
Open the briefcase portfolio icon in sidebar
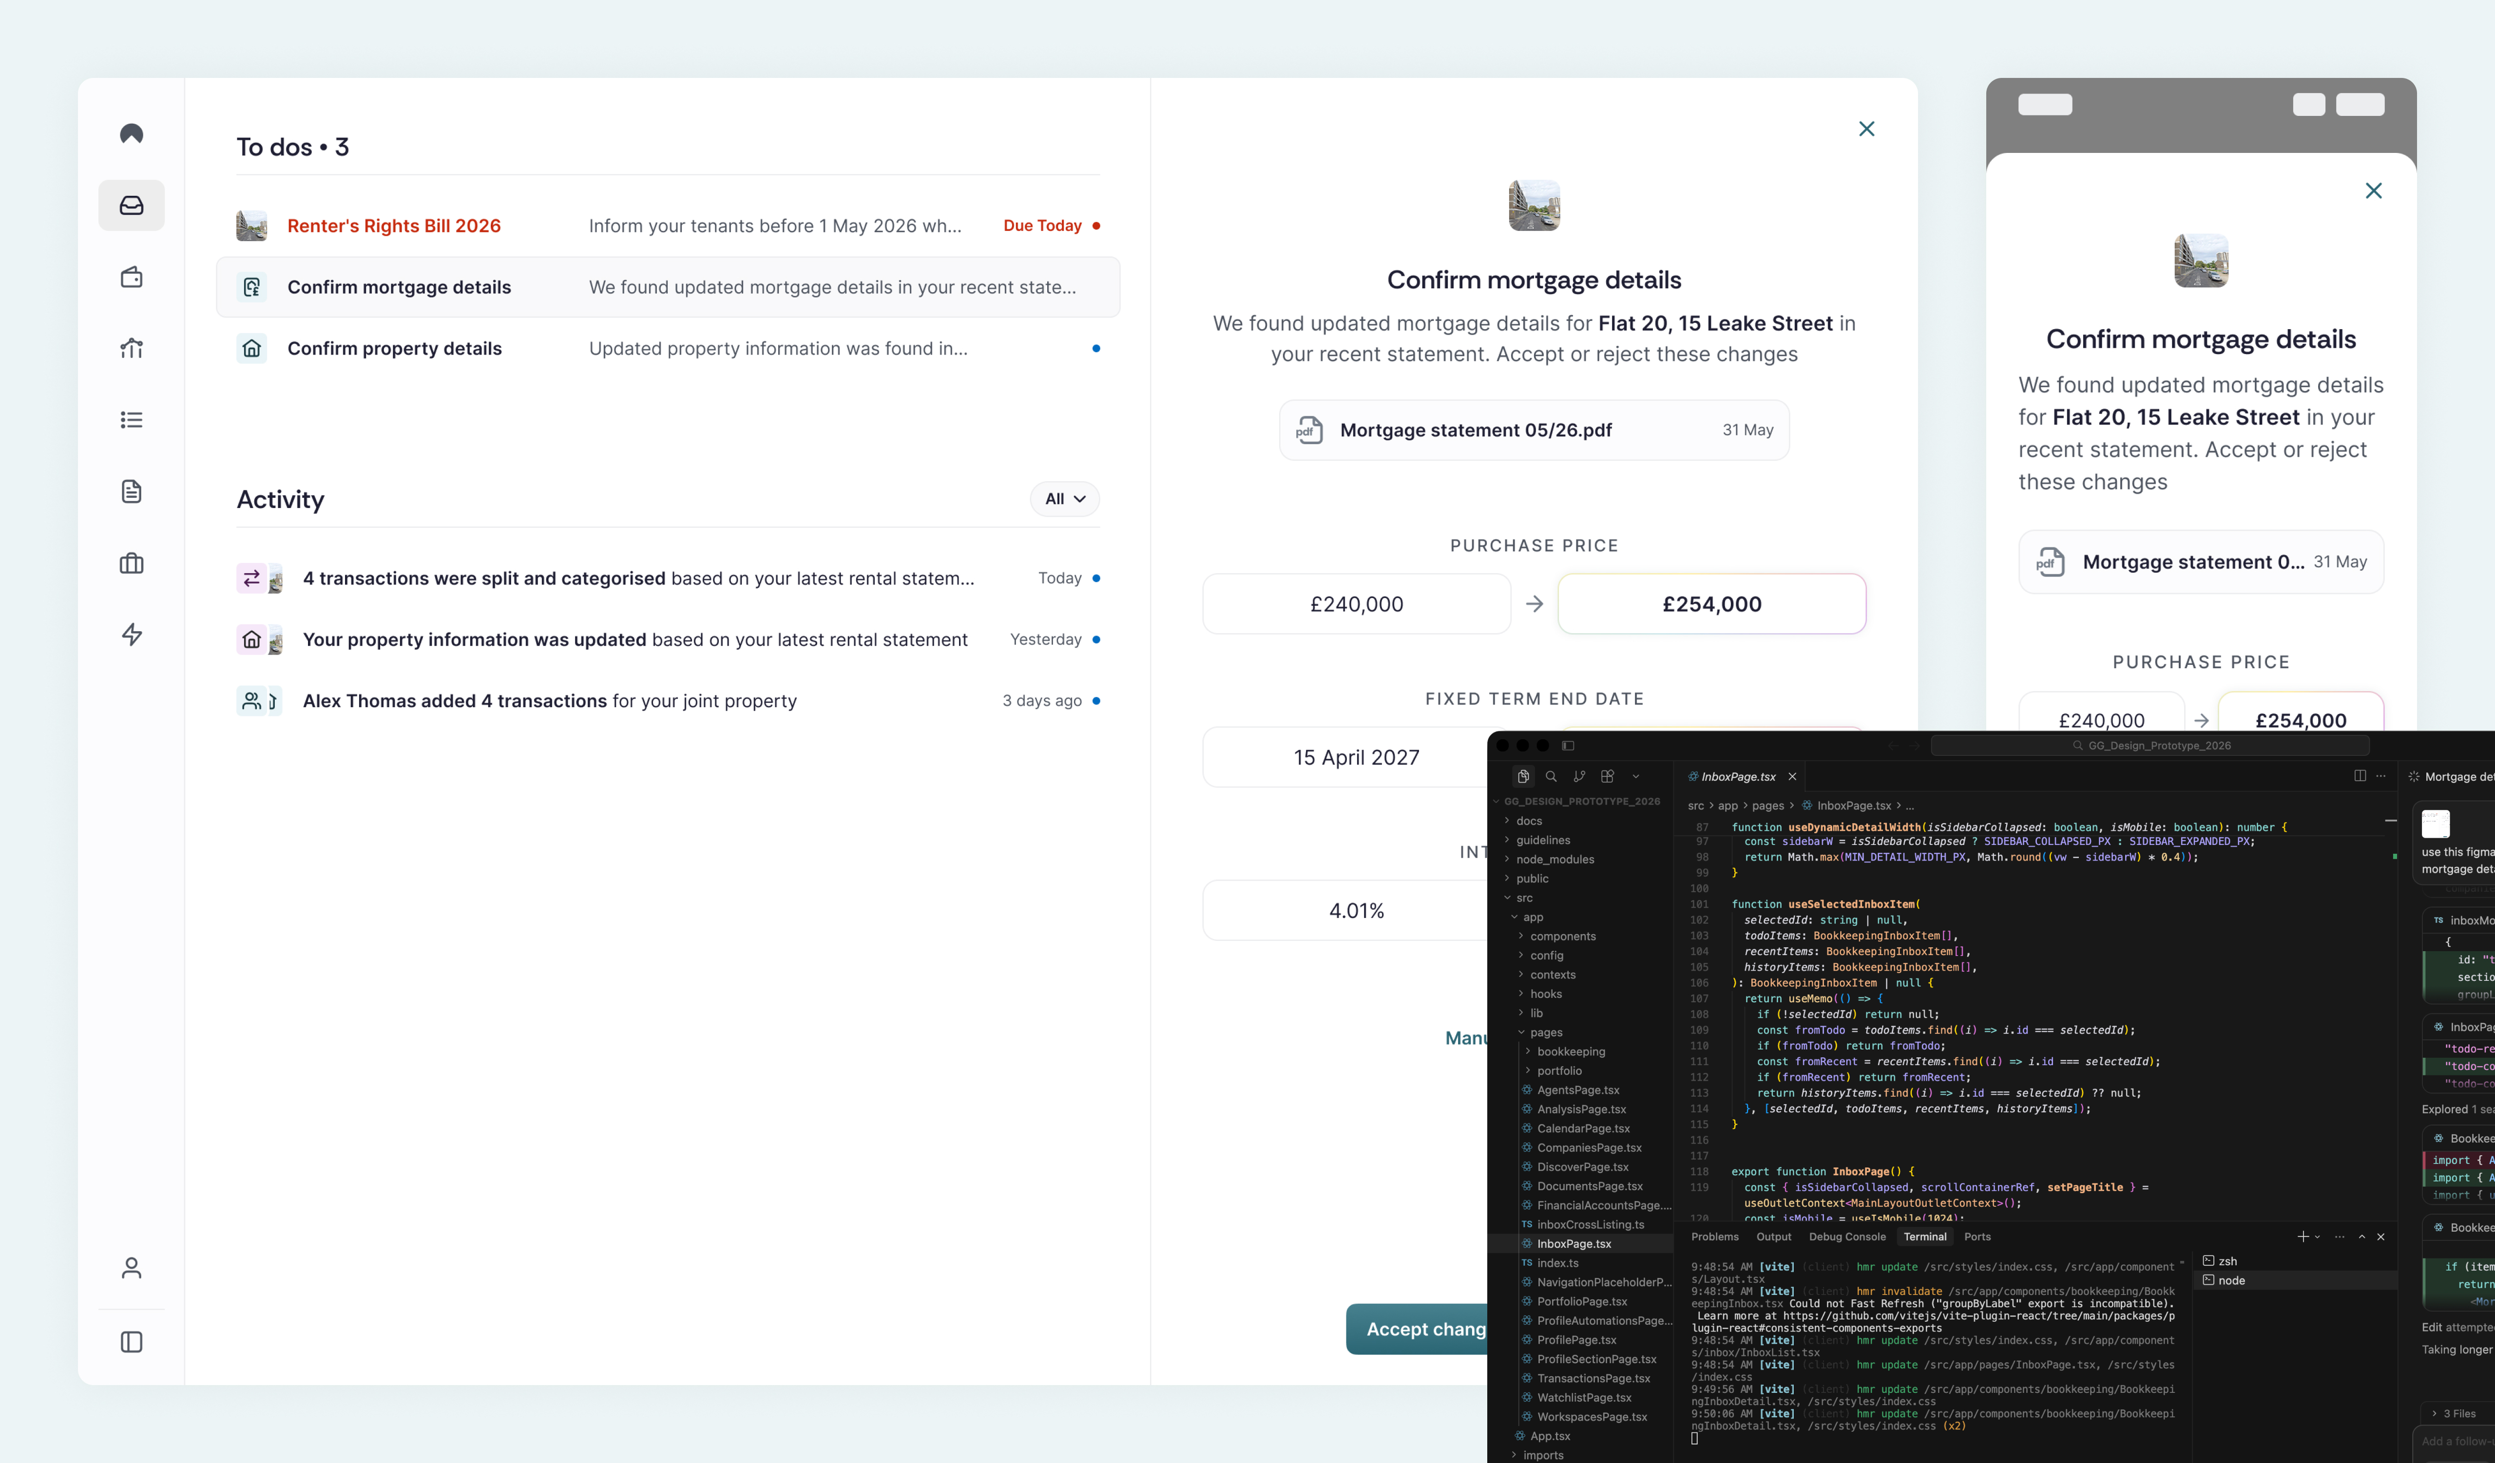point(132,563)
